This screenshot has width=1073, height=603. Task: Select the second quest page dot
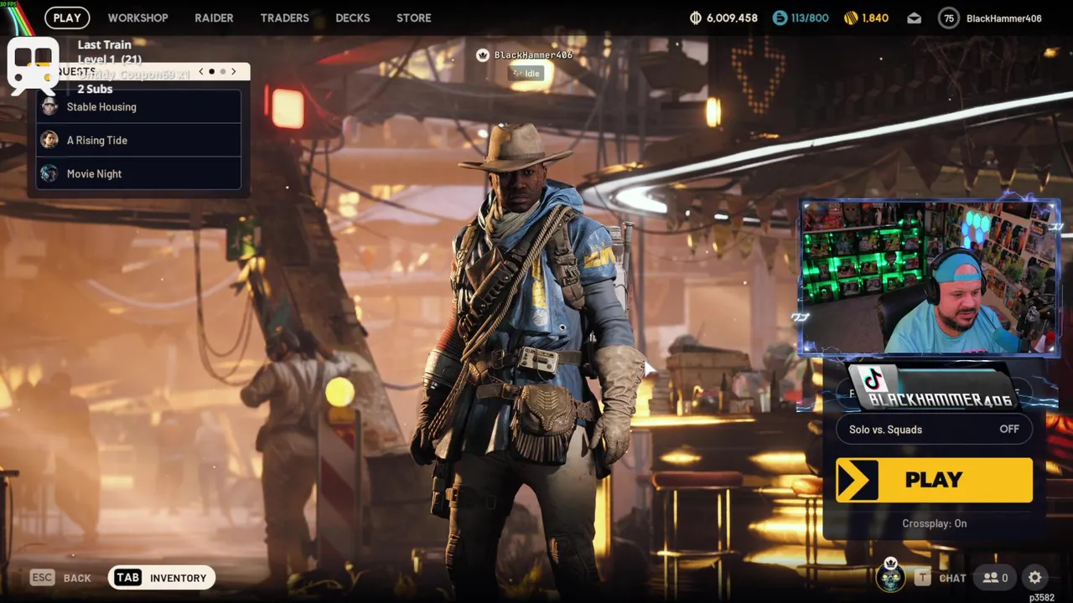(222, 72)
